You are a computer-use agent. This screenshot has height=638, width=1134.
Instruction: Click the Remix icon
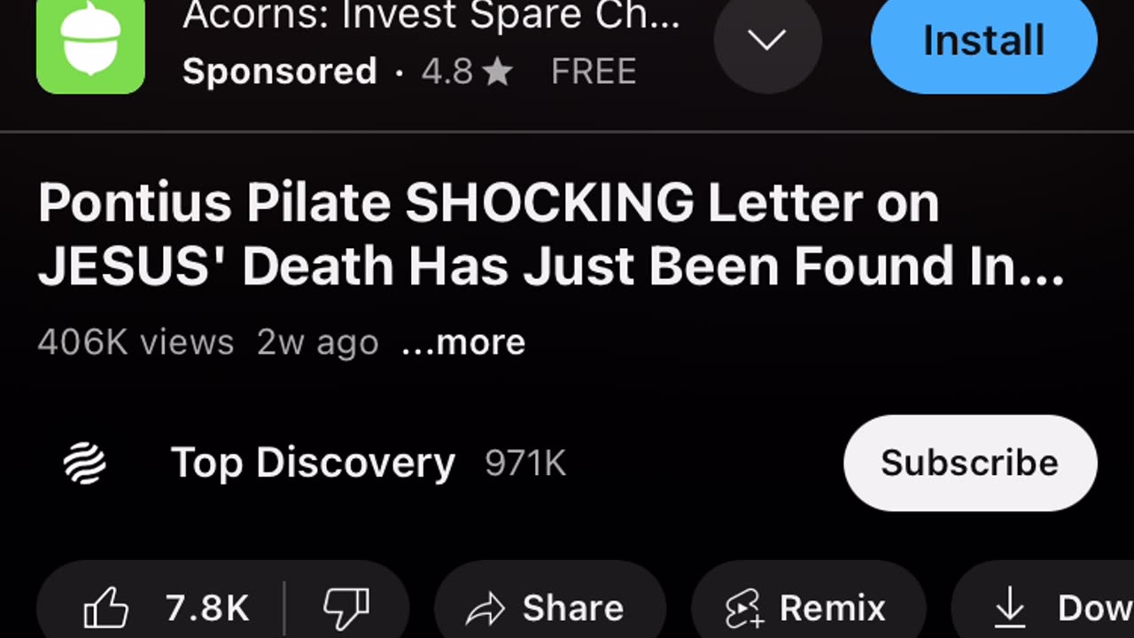(x=744, y=609)
